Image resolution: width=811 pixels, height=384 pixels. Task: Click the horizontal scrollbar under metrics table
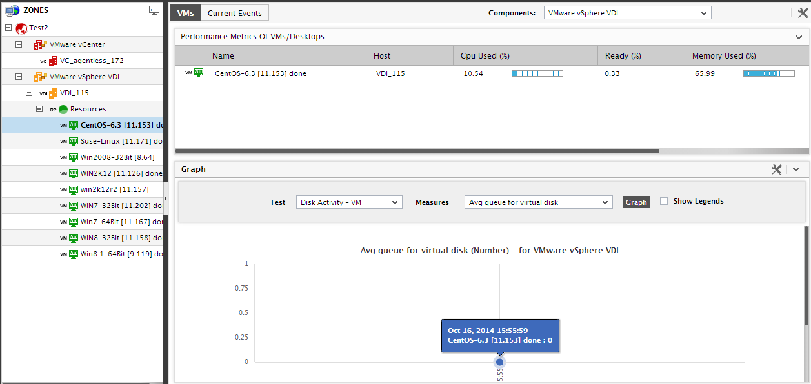click(417, 151)
